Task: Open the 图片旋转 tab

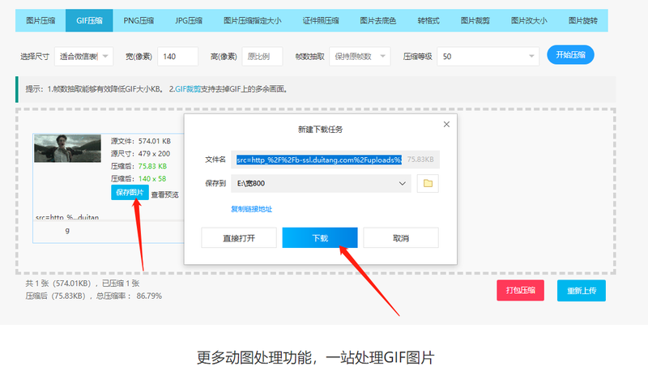Action: click(582, 21)
